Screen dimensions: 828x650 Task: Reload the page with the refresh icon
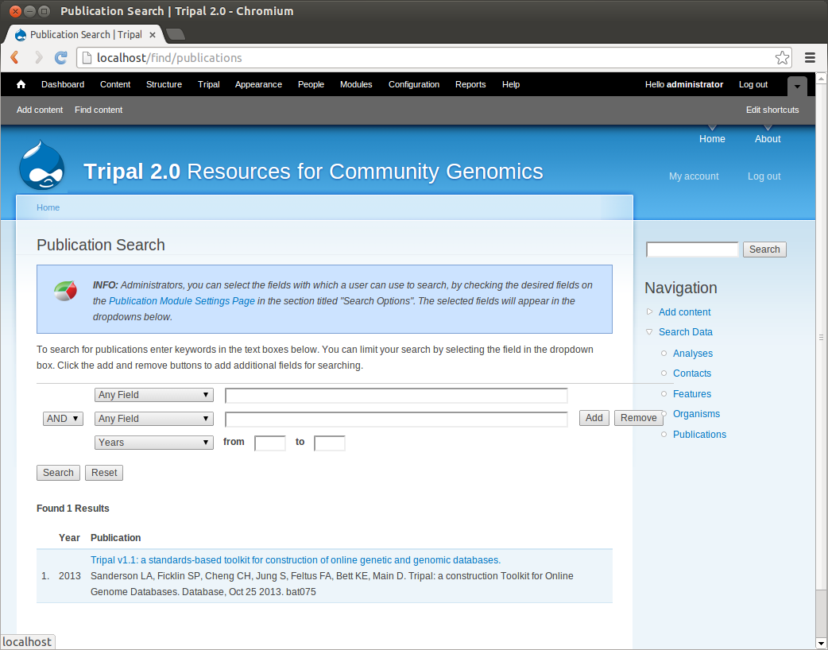[61, 57]
